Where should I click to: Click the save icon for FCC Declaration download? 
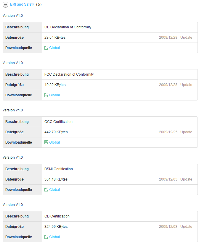pos(46,95)
